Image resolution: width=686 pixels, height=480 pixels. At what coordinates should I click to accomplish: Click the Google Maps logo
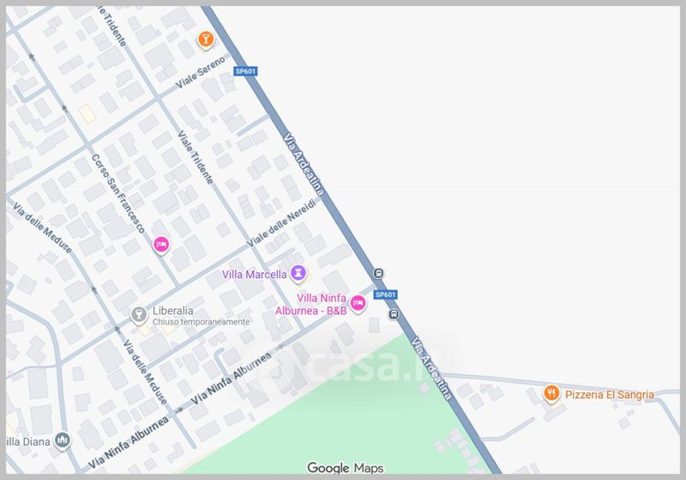tap(346, 468)
